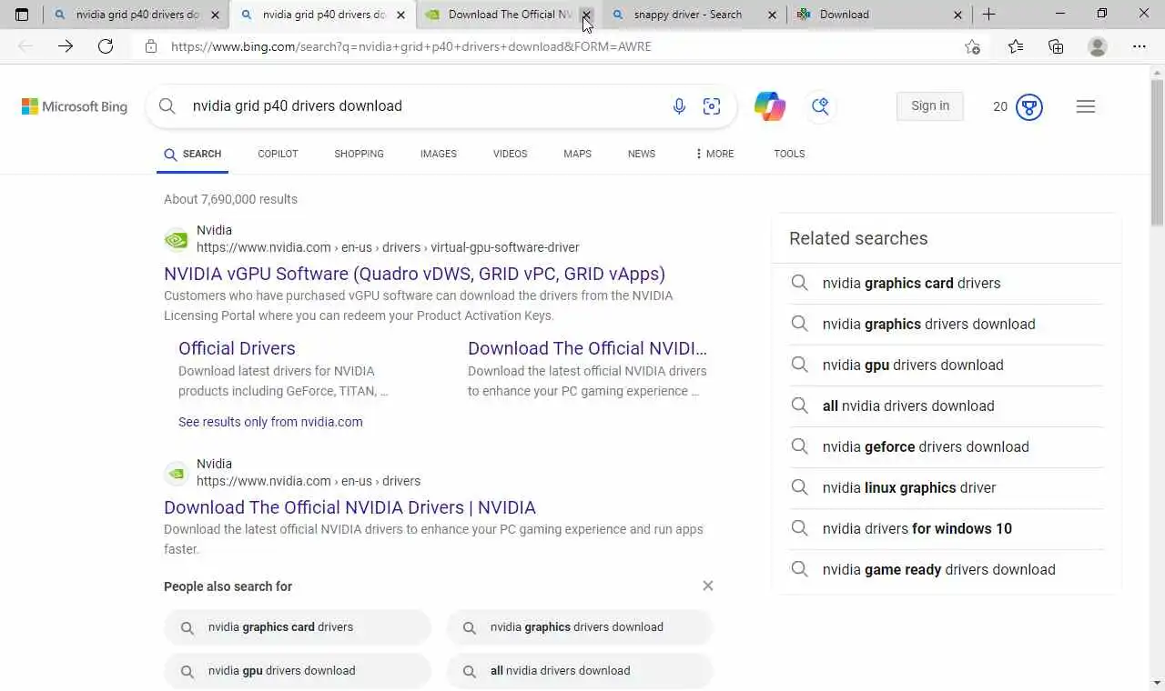Switch to the NEWS search tab
The image size is (1165, 691).
click(642, 154)
